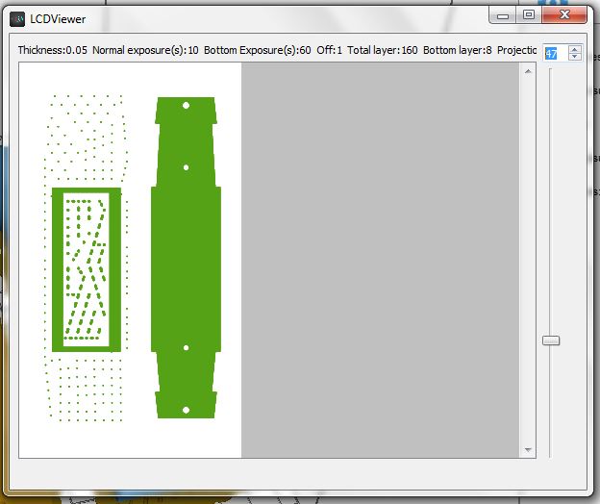The height and width of the screenshot is (504, 600).
Task: Increase layer number with spinner up arrow
Action: click(575, 50)
